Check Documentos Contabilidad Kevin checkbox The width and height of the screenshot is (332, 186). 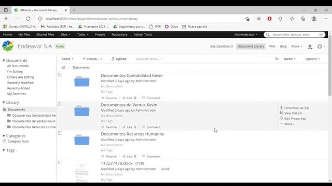tap(60, 74)
